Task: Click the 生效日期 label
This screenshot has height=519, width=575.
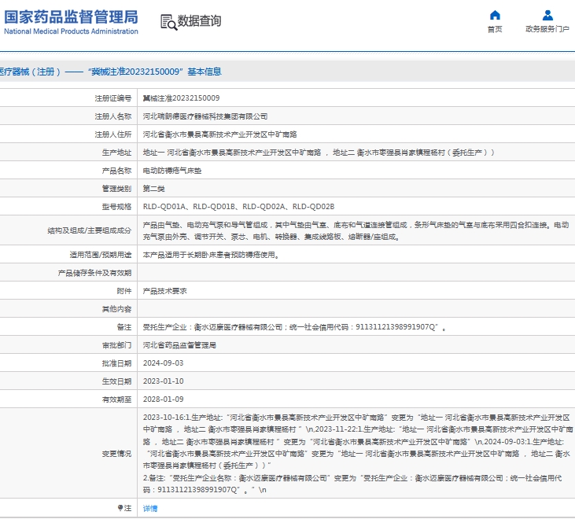Action: [116, 381]
